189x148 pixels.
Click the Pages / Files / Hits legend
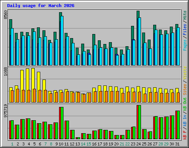[185, 31]
